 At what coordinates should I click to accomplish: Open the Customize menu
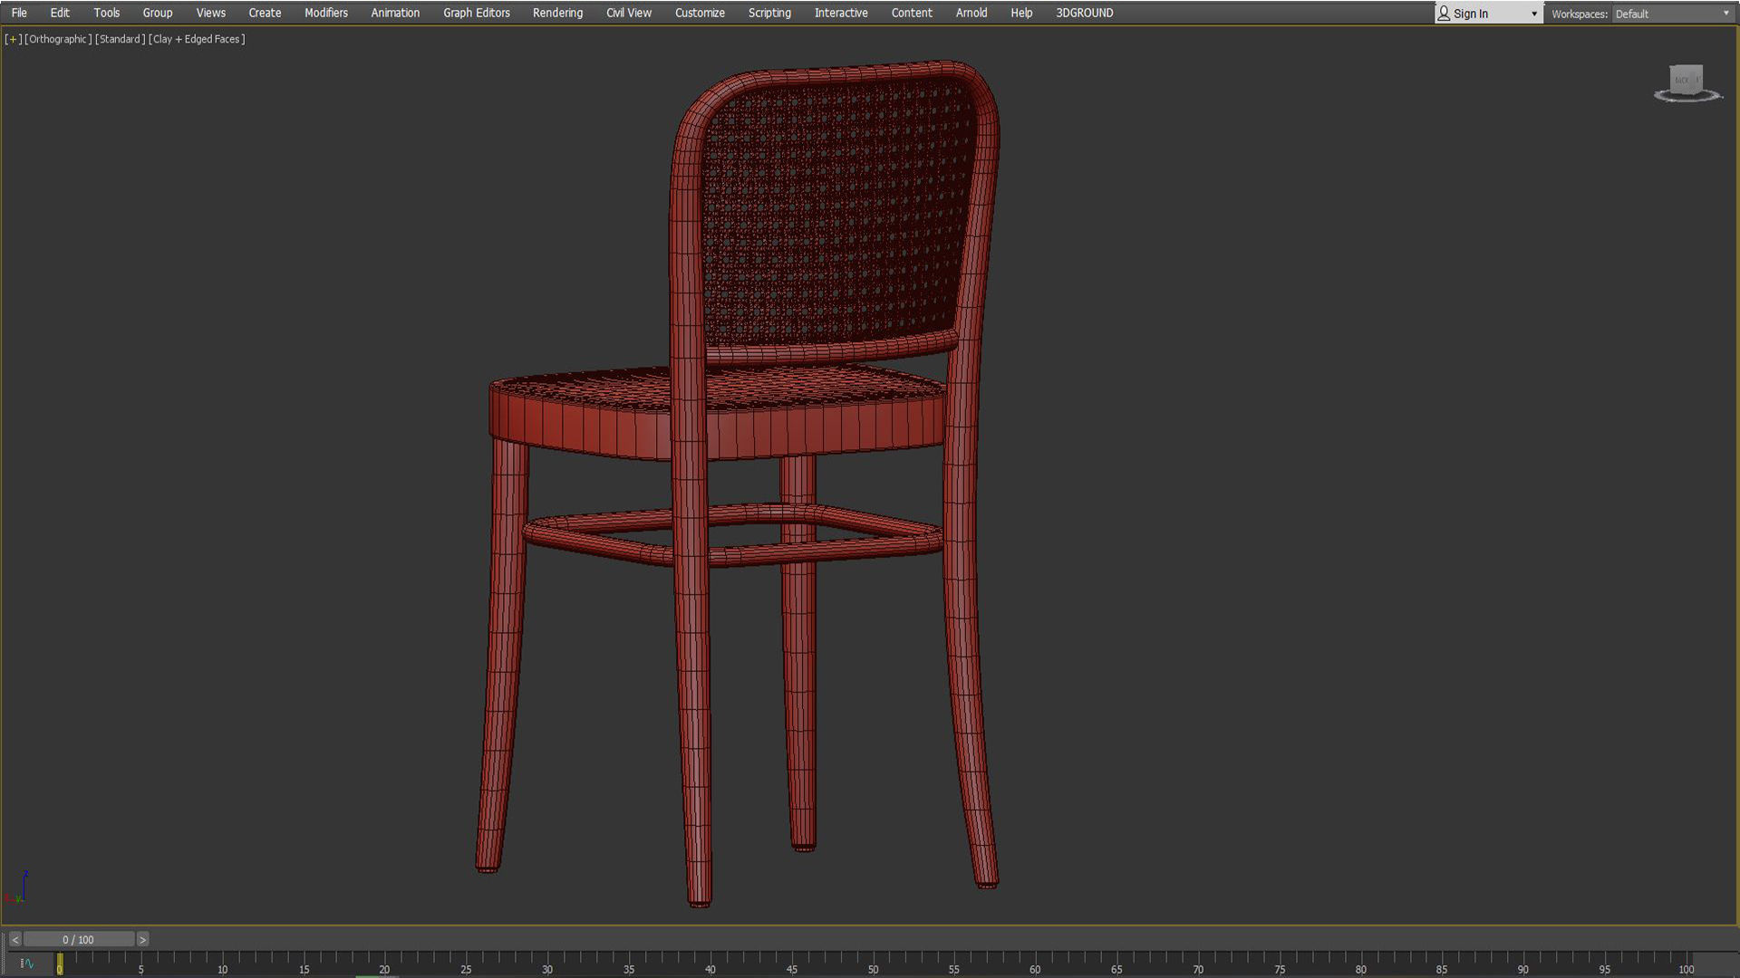tap(700, 13)
